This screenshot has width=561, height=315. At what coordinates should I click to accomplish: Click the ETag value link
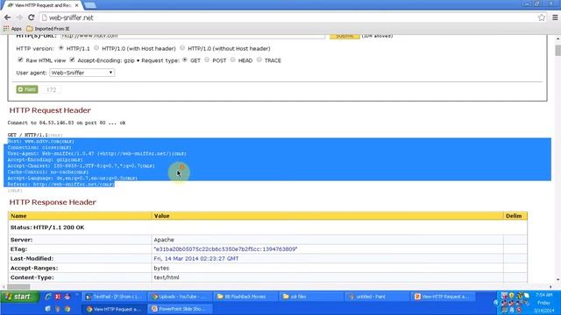[x=225, y=248]
